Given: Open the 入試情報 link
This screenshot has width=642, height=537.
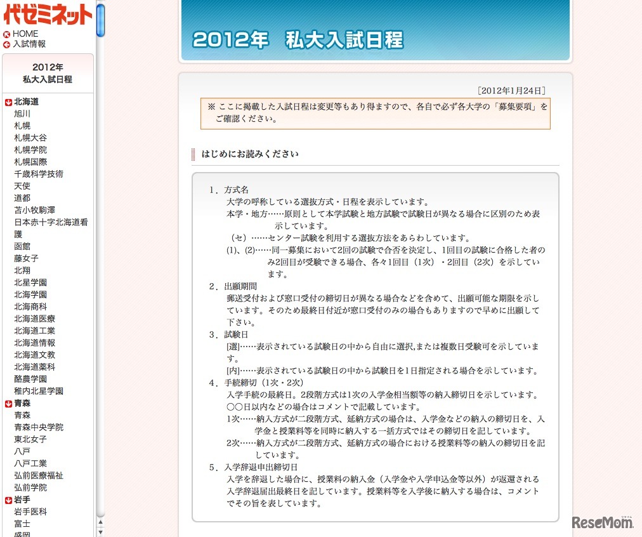Looking at the screenshot, I should 29,44.
